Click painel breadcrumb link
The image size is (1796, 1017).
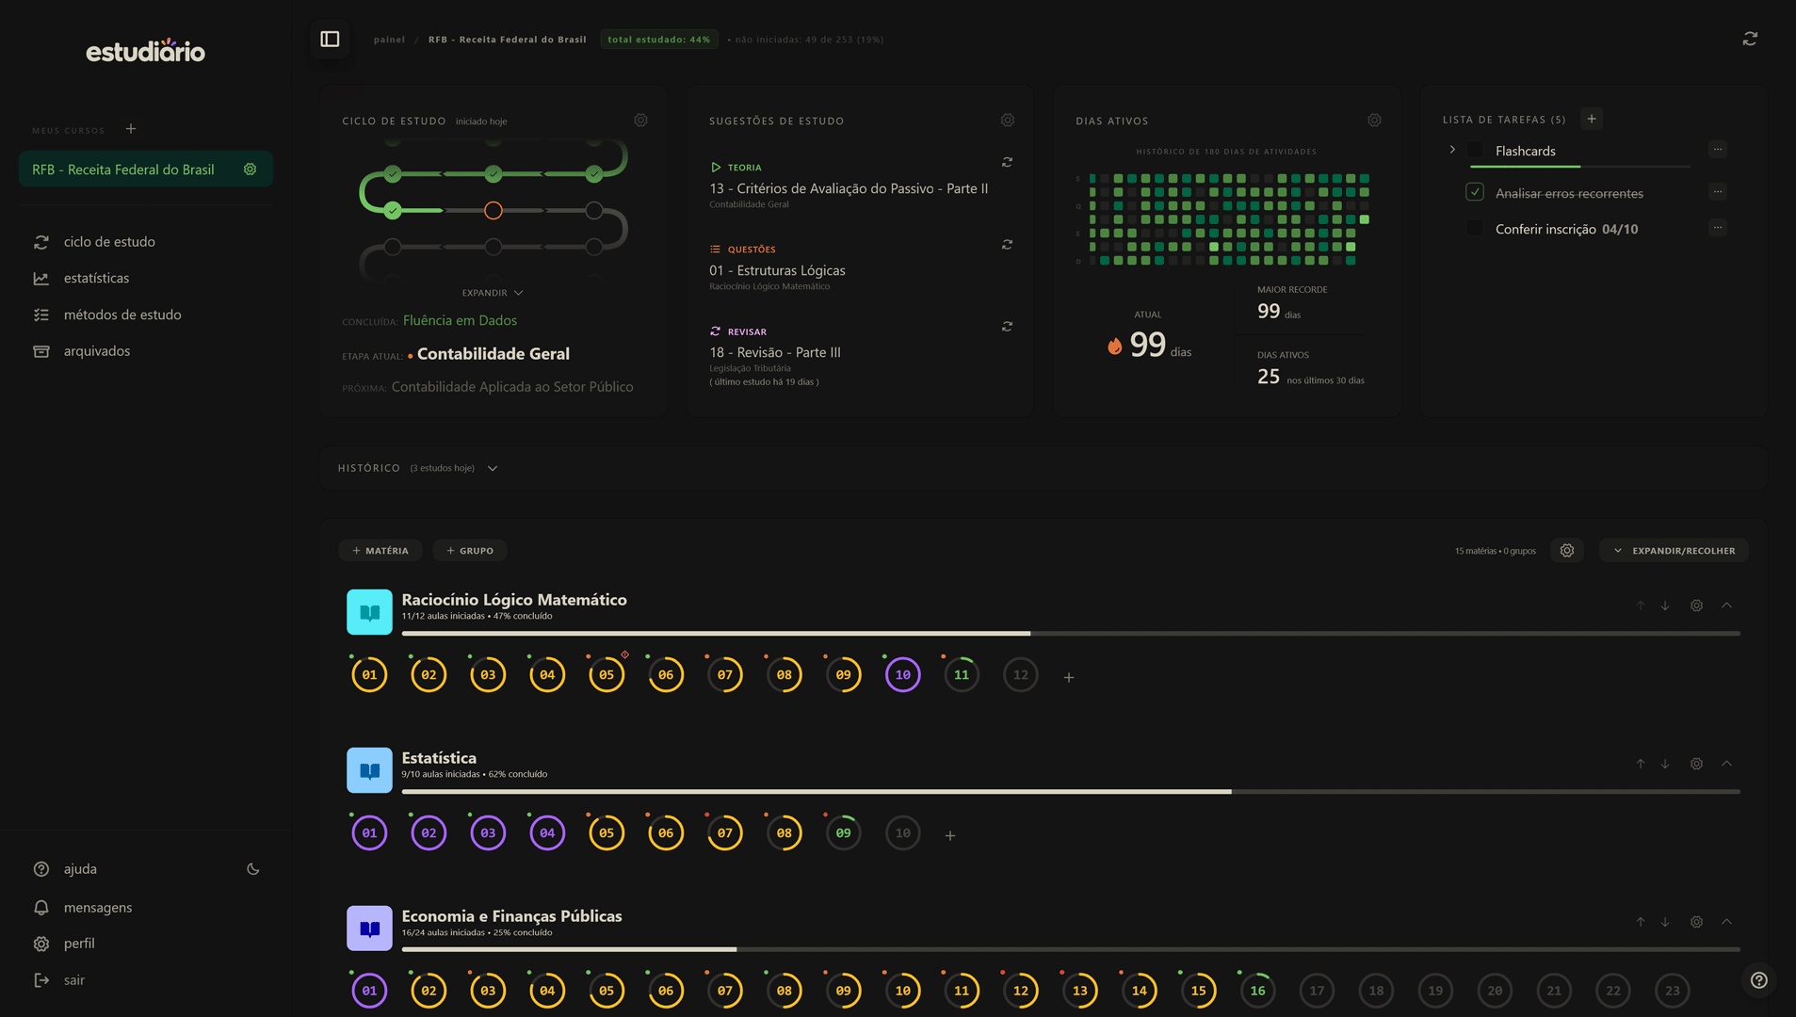coord(389,40)
